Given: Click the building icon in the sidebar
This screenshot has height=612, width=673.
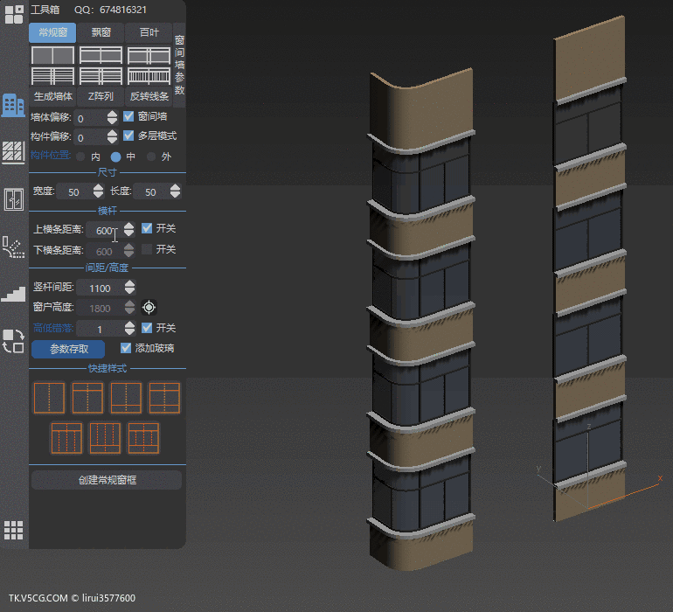Looking at the screenshot, I should [13, 105].
